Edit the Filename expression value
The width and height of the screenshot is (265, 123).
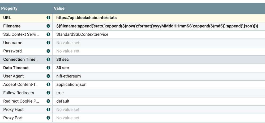pos(157,26)
